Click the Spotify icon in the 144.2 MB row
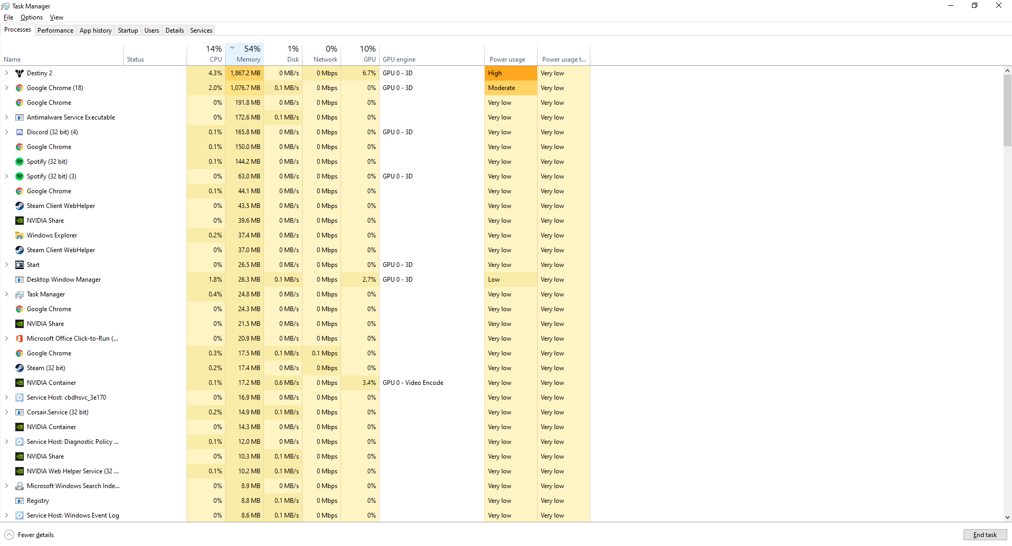Image resolution: width=1012 pixels, height=546 pixels. coord(20,162)
